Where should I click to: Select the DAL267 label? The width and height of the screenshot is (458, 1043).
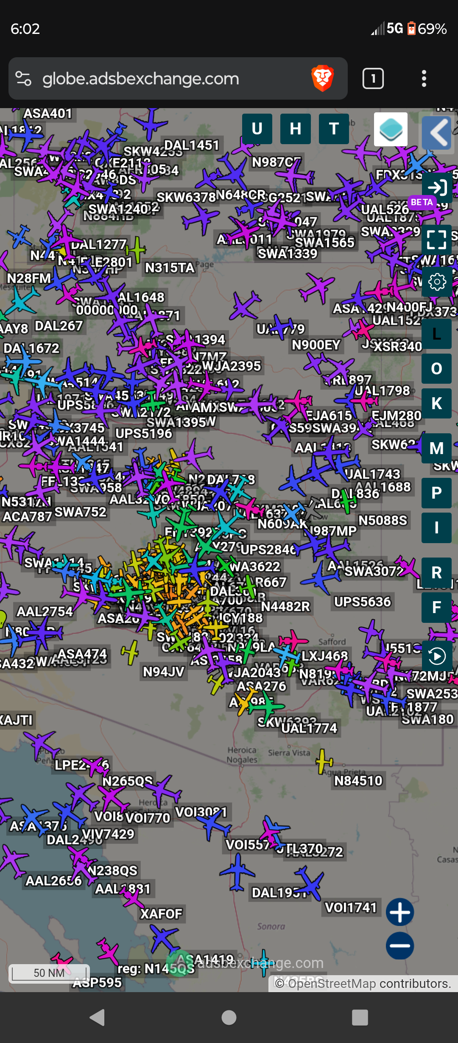tap(59, 326)
